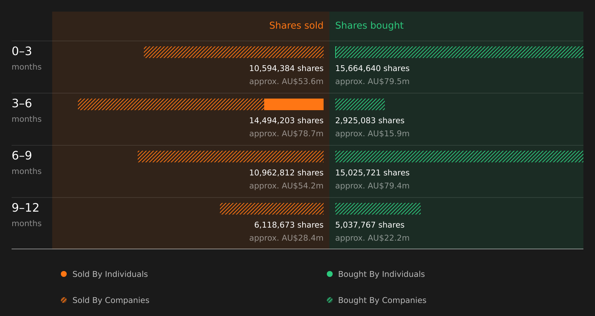Click the 6–9 months row label

click(x=26, y=163)
